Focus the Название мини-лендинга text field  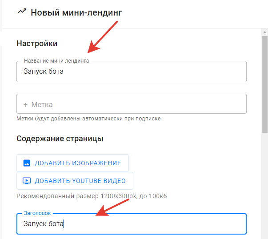click(132, 72)
